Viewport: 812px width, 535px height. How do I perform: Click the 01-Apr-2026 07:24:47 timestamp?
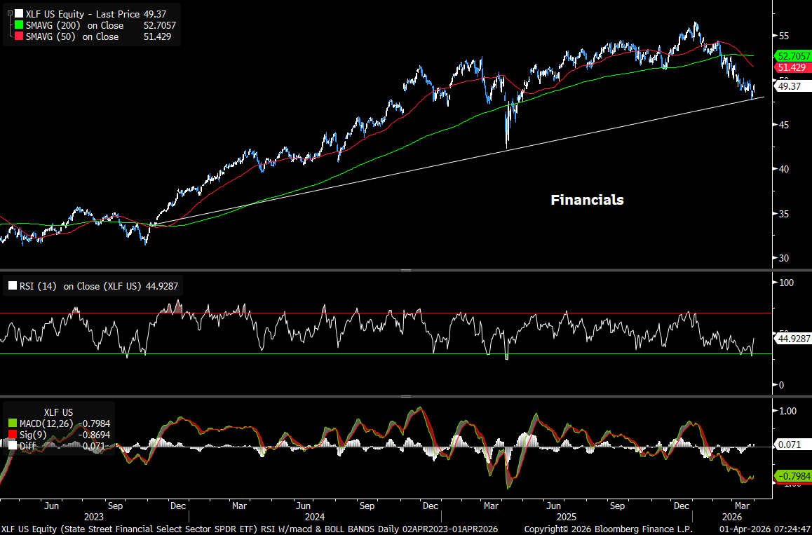pyautogui.click(x=766, y=530)
